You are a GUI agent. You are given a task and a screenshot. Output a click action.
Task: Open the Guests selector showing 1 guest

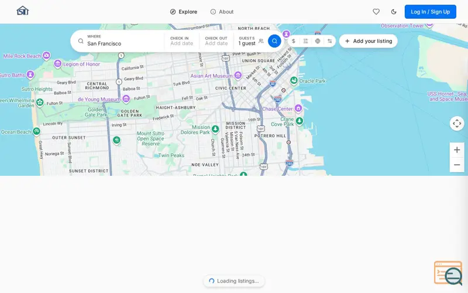(250, 41)
